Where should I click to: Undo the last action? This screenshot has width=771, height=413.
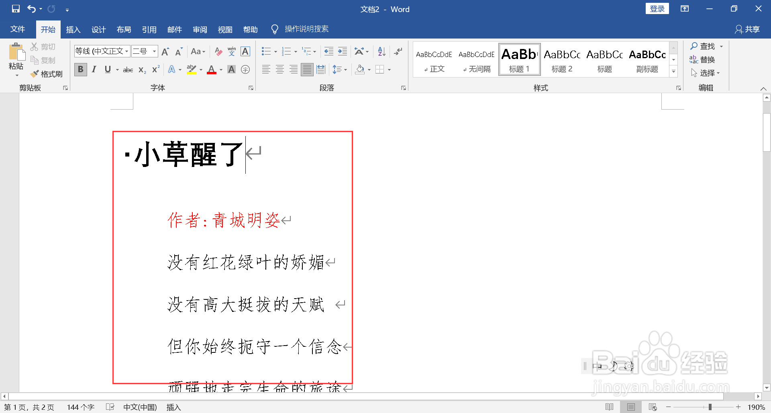(31, 9)
